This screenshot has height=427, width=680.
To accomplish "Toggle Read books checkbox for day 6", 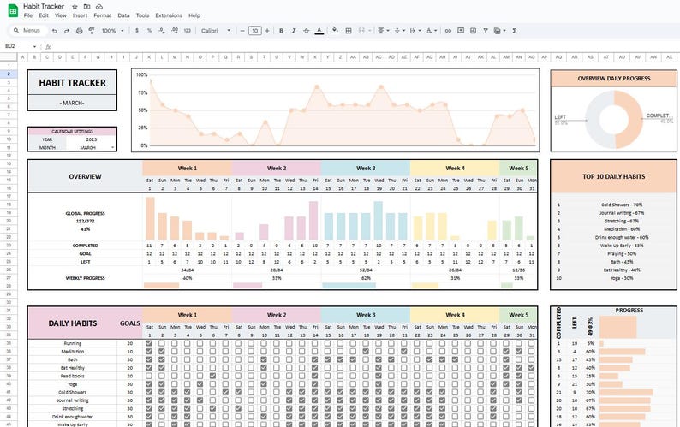I will (x=212, y=376).
